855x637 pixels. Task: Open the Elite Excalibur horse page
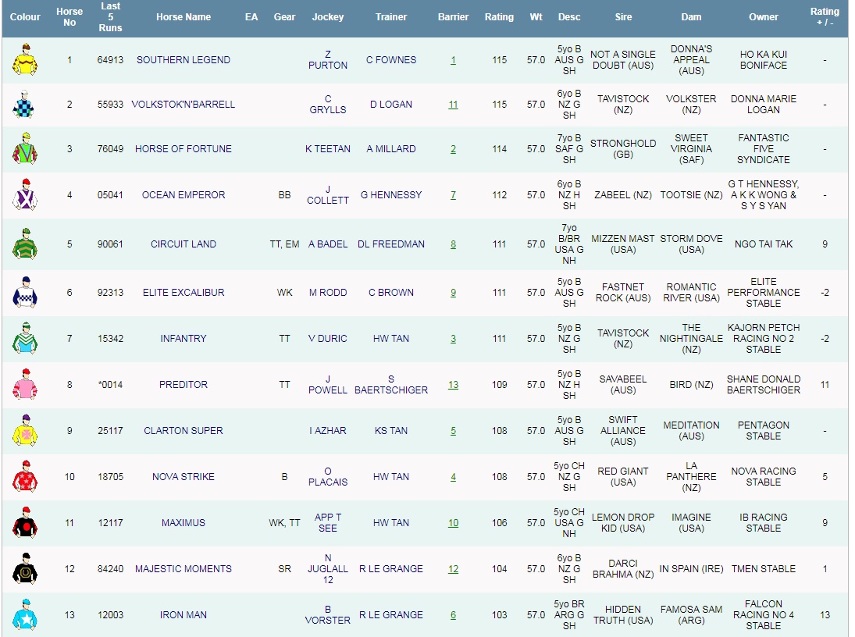183,293
